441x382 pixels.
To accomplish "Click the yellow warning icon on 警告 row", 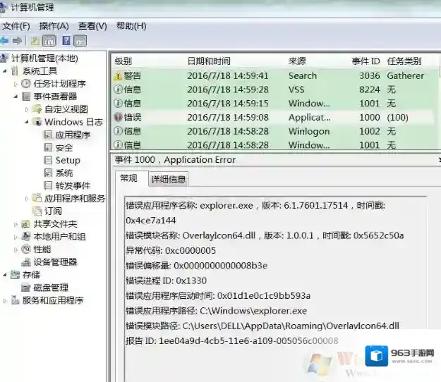I will point(118,75).
